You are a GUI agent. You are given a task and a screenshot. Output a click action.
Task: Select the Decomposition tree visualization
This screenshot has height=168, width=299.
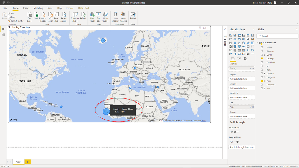[x=235, y=54]
